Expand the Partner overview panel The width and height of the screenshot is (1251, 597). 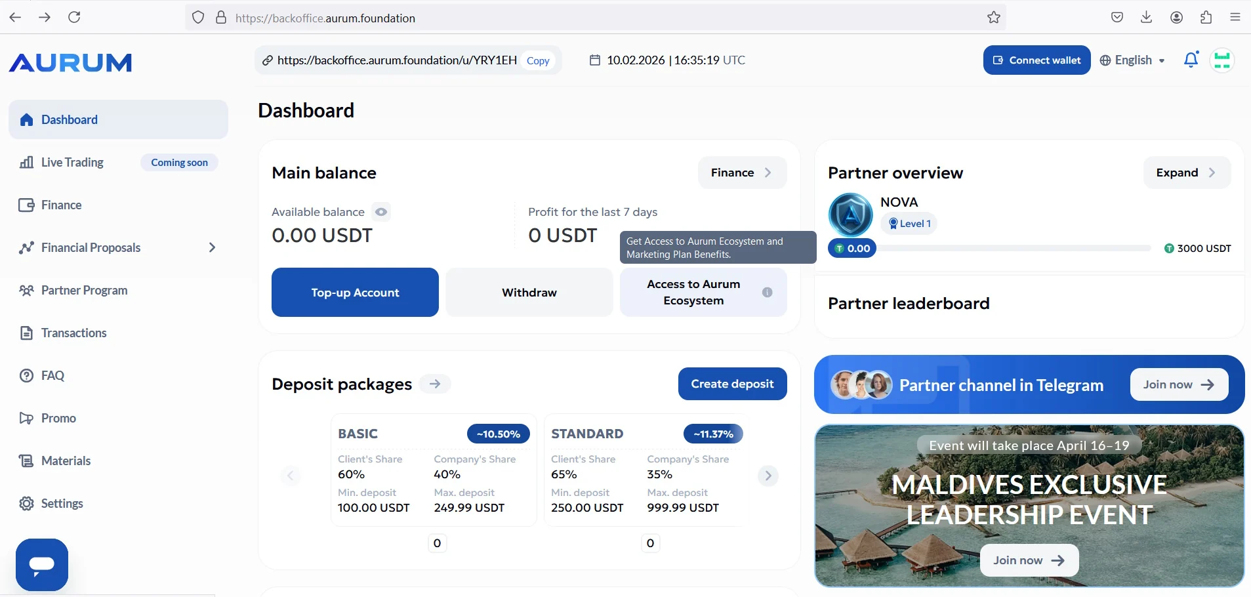pyautogui.click(x=1187, y=173)
